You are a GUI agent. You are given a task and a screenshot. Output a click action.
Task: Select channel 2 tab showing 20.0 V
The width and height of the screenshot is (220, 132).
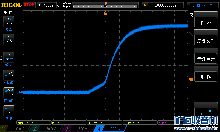(x=46, y=128)
